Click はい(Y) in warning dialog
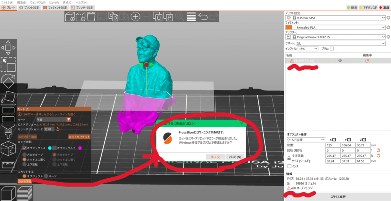This screenshot has width=391, height=201. (215, 157)
